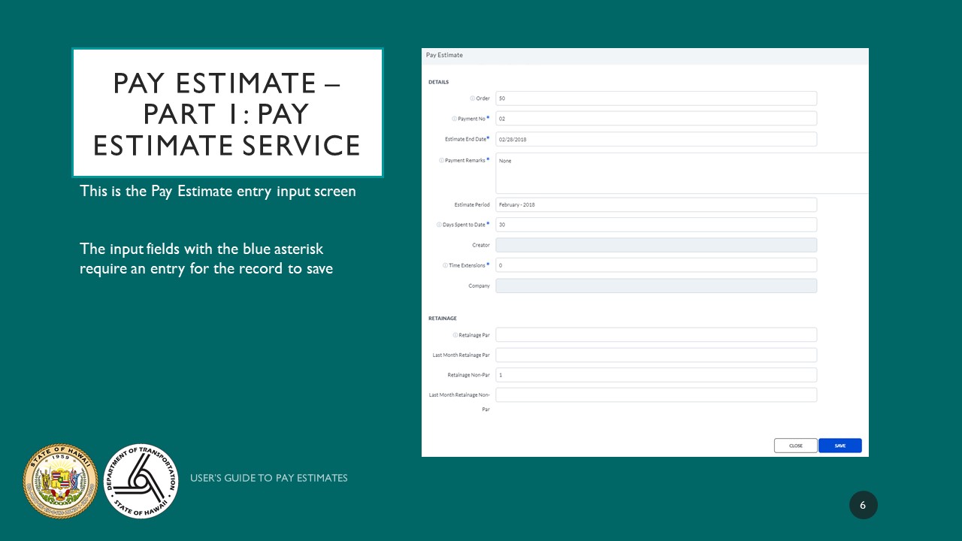
Task: Click the Last Month Retainage Par field
Action: pos(656,355)
